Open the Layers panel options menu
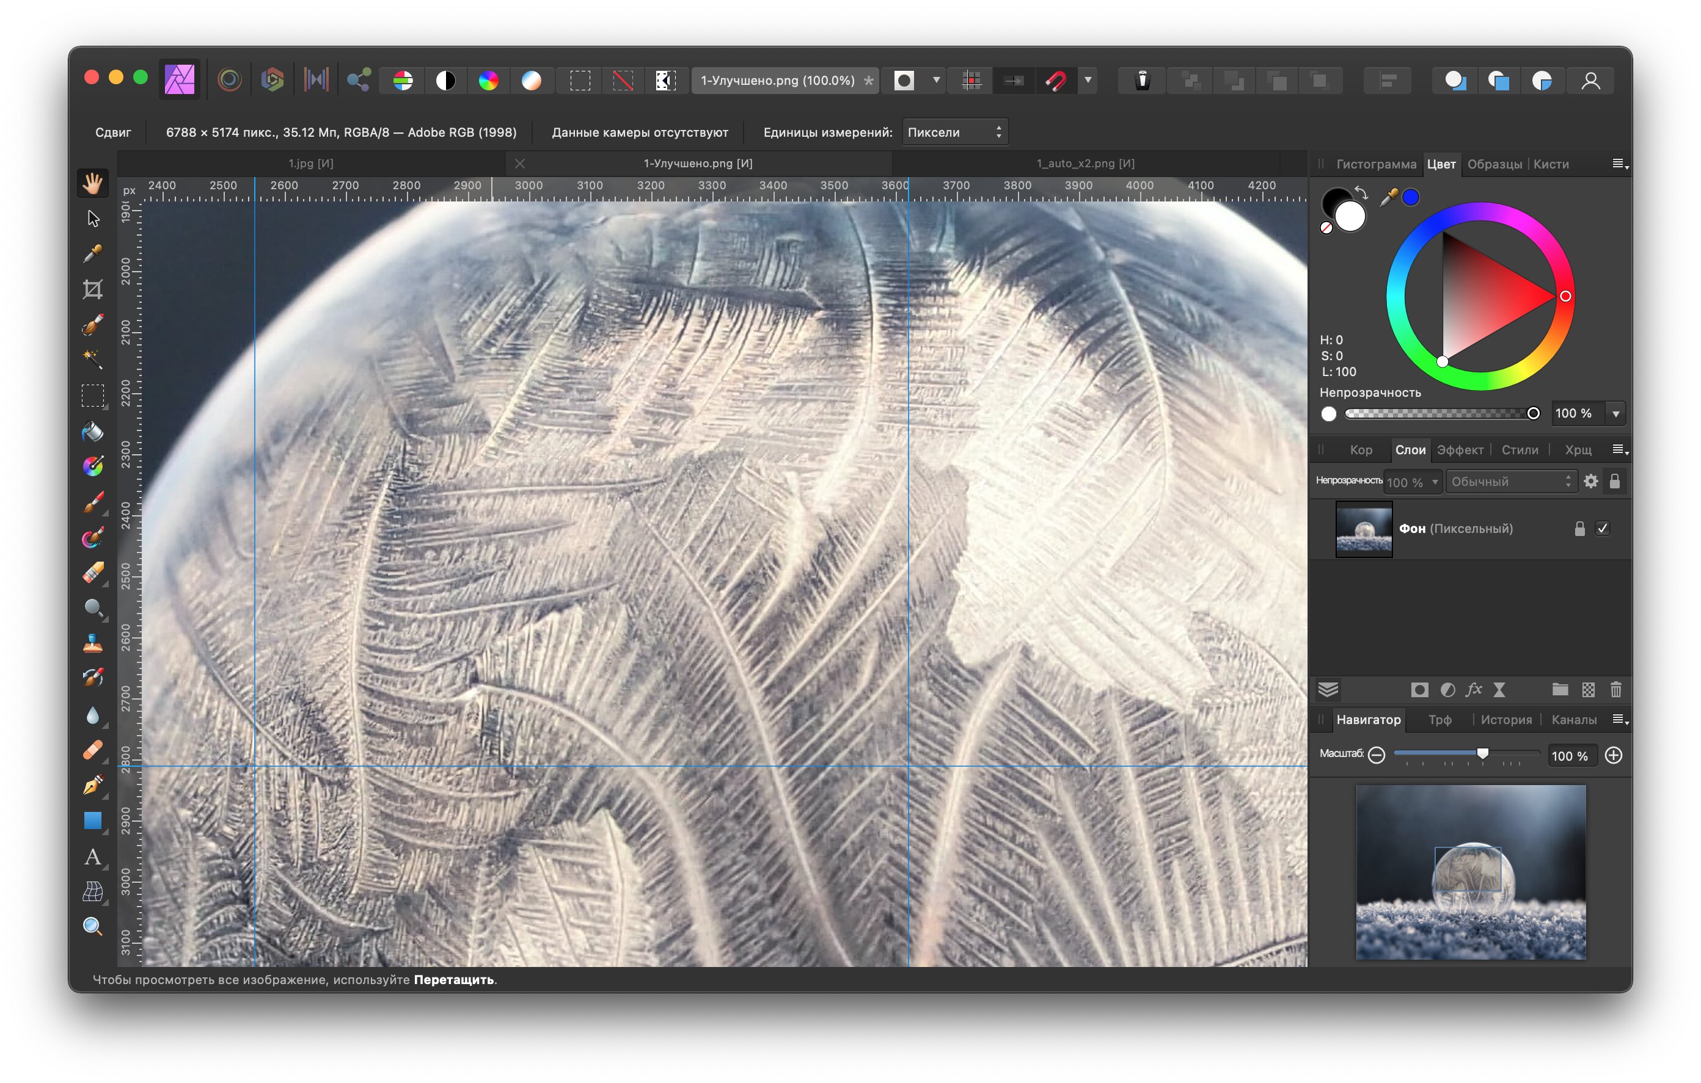Image resolution: width=1701 pixels, height=1083 pixels. point(1620,450)
